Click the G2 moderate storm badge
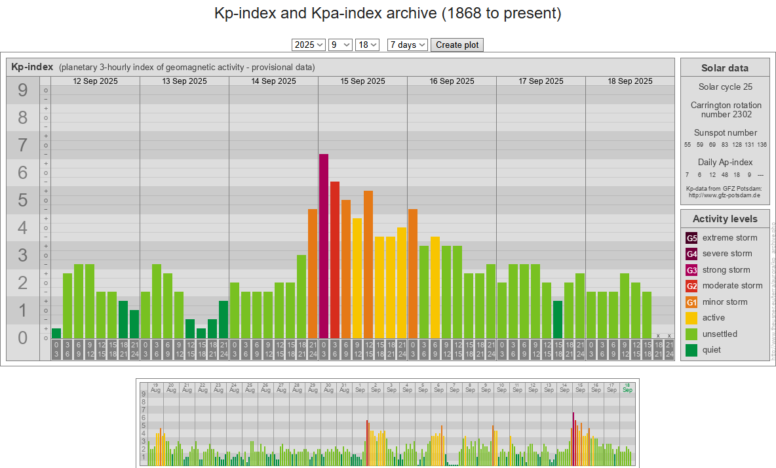This screenshot has height=468, width=776. [x=691, y=286]
